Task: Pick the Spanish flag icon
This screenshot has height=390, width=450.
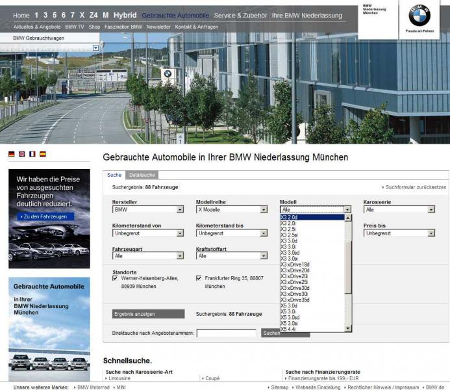Action: [x=43, y=154]
